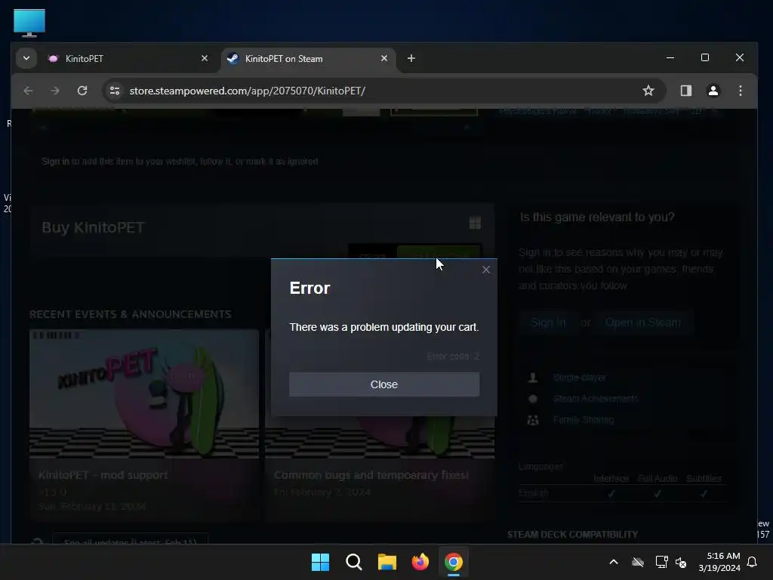Go forward to the next page
The width and height of the screenshot is (773, 580).
[x=54, y=91]
